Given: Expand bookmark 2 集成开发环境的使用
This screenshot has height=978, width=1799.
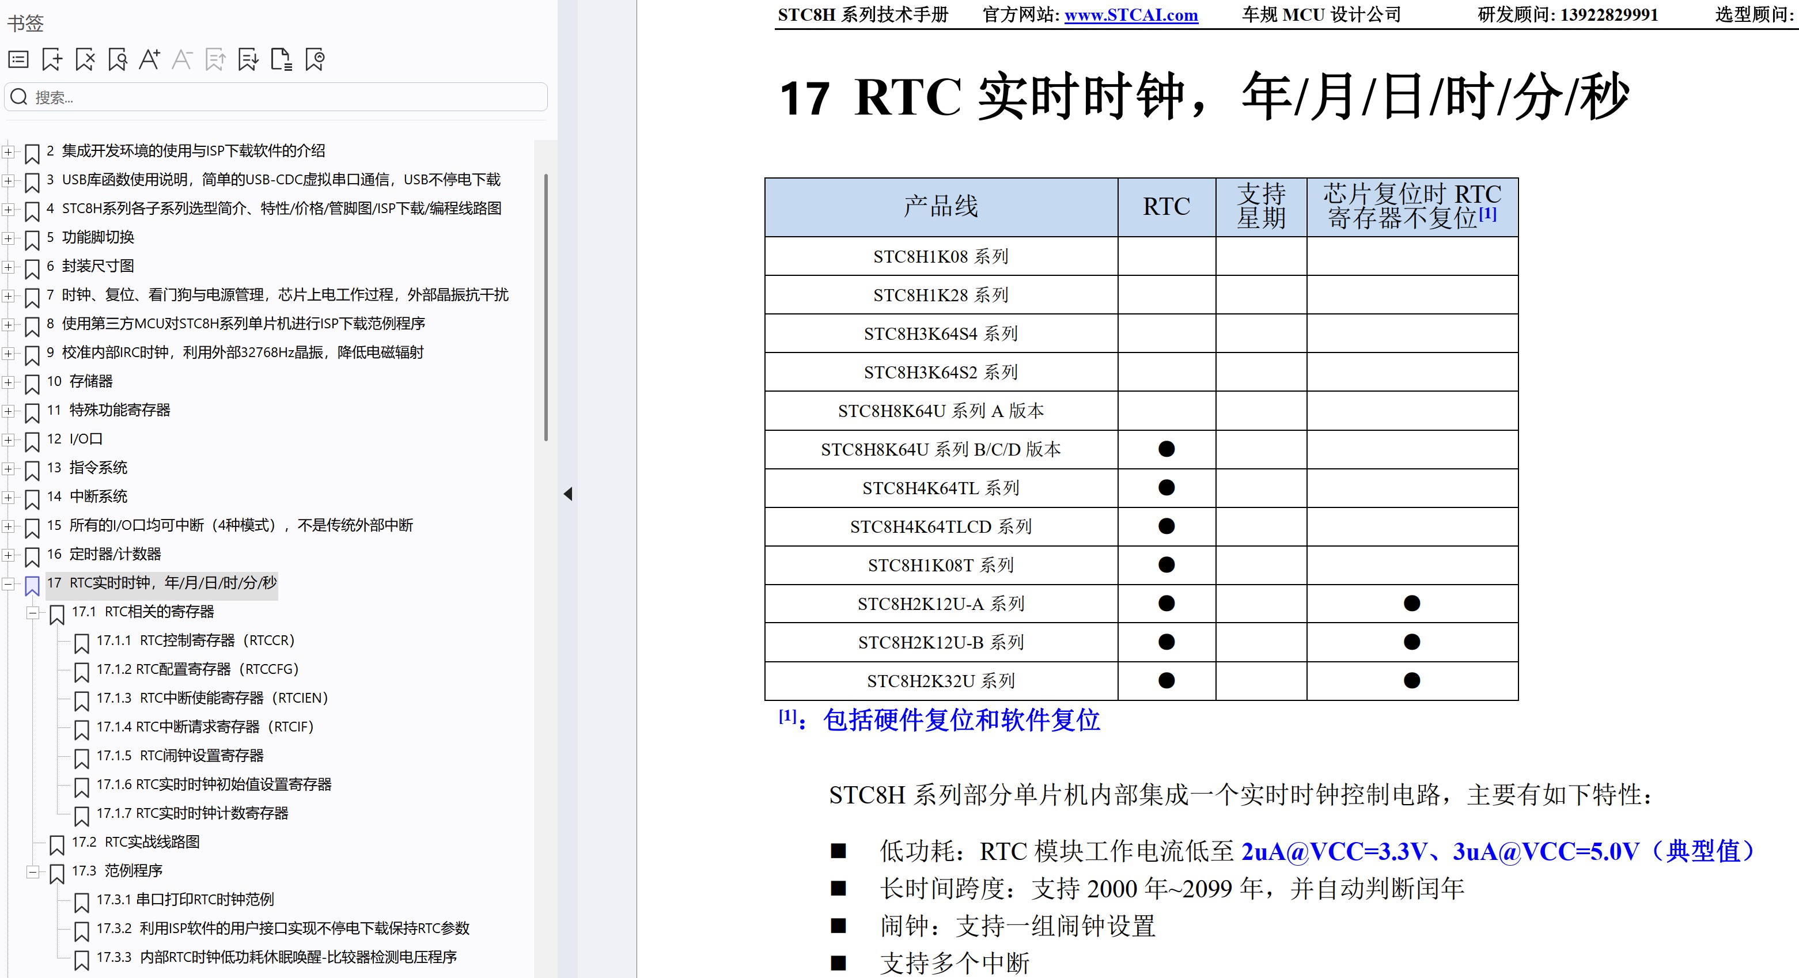Looking at the screenshot, I should pyautogui.click(x=7, y=151).
